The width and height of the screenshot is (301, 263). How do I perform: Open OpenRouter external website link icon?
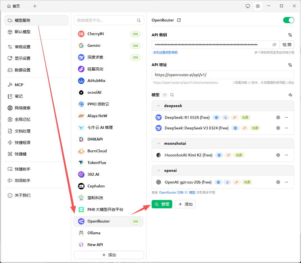tap(179, 20)
